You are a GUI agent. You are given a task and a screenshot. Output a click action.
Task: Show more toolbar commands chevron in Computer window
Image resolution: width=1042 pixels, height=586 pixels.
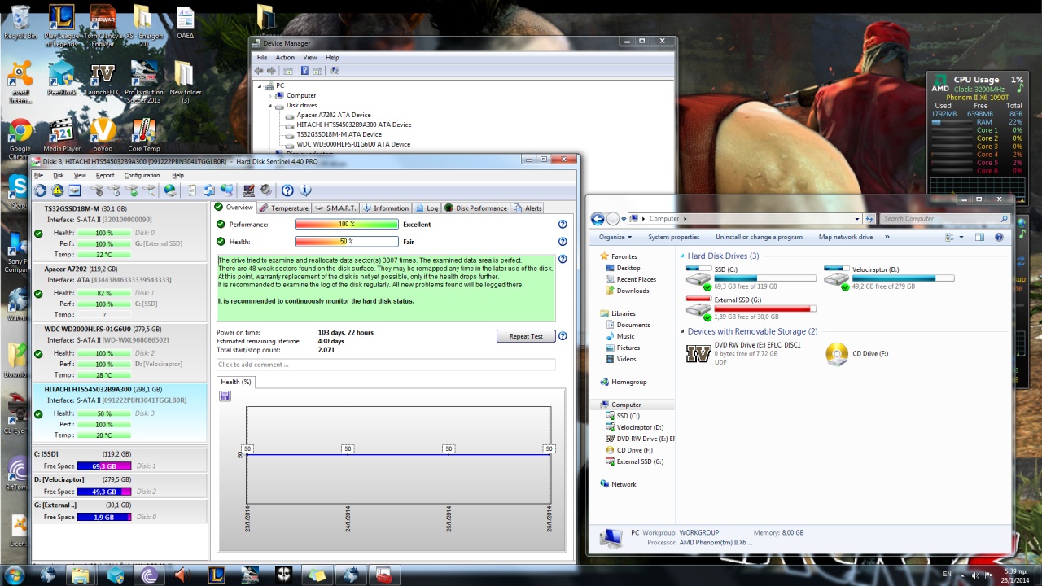click(x=887, y=237)
